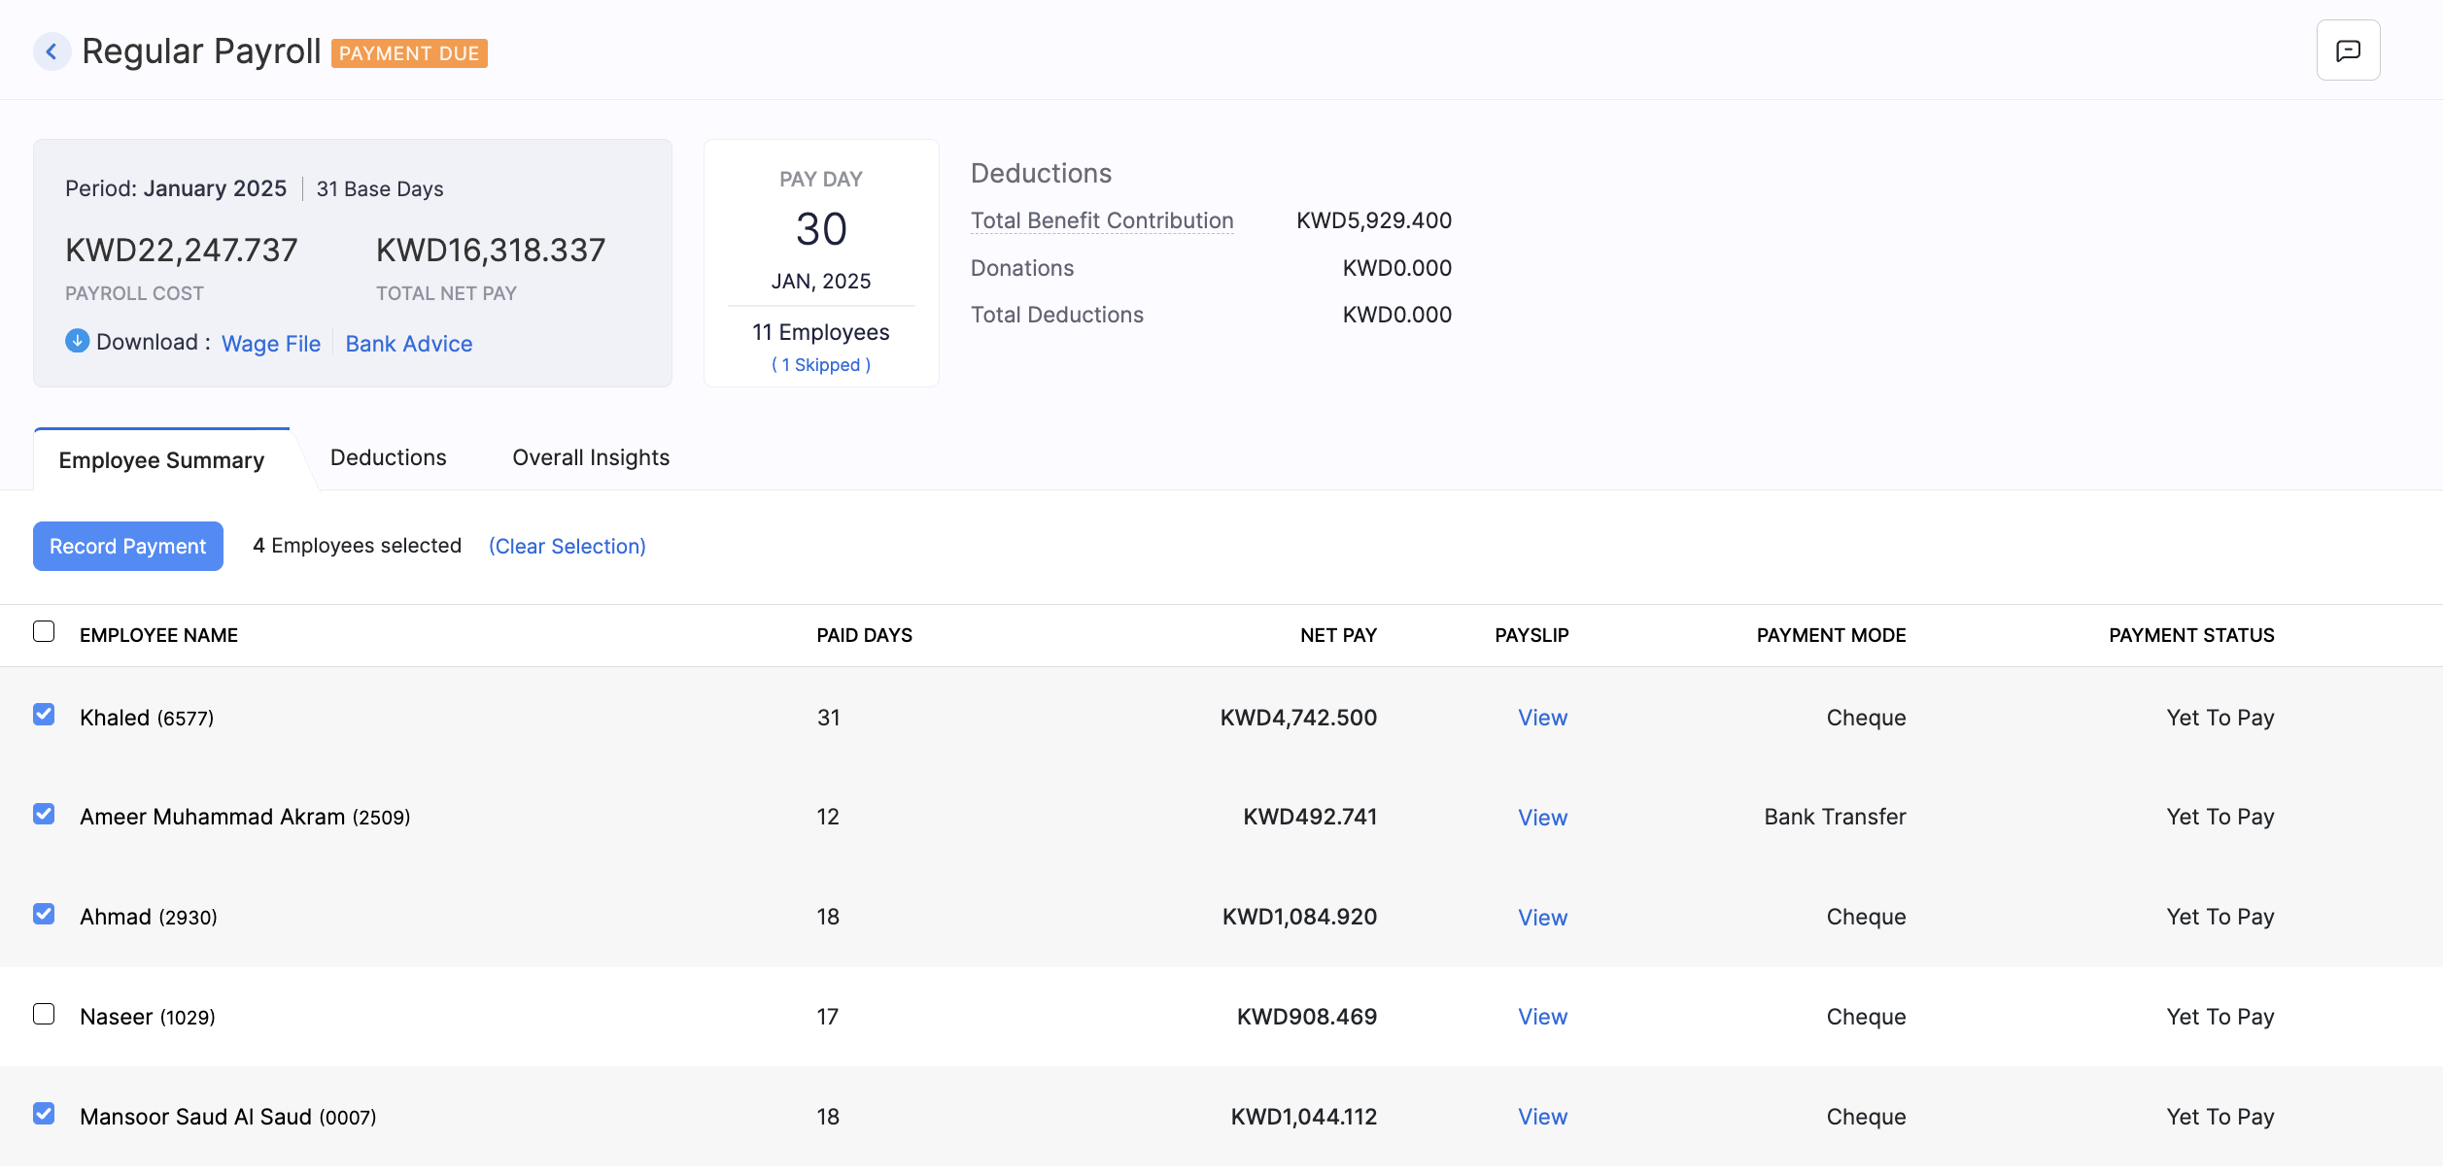Download the Bank Advice
This screenshot has height=1175, width=2443.
pos(409,343)
